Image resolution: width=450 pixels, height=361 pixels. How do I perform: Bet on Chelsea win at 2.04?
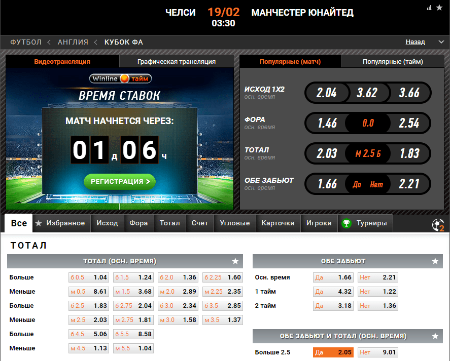click(x=327, y=93)
